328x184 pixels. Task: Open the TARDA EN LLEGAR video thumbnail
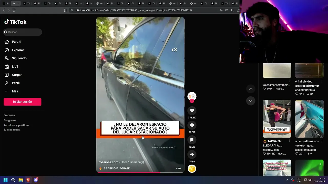click(x=277, y=119)
